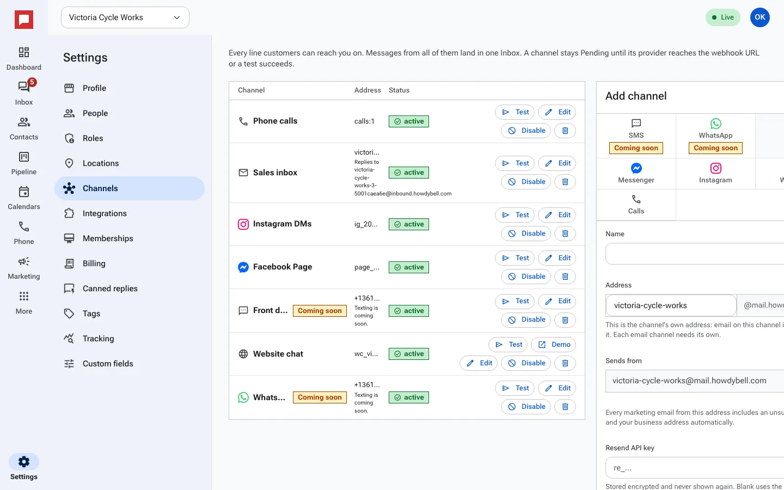Show More navigation options
Image resolution: width=784 pixels, height=490 pixels.
(x=24, y=303)
